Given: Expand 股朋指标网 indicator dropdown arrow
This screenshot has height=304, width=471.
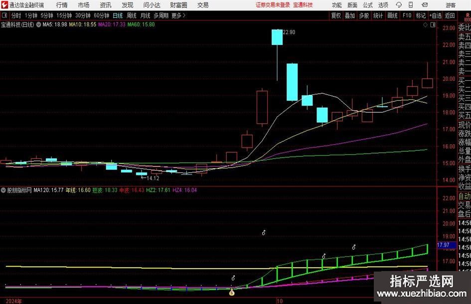Looking at the screenshot, I should click(x=3, y=190).
